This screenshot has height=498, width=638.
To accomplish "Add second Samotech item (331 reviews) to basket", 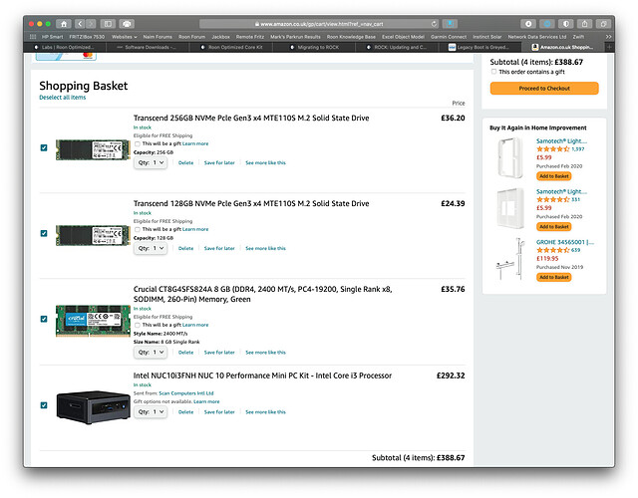I will point(554,226).
